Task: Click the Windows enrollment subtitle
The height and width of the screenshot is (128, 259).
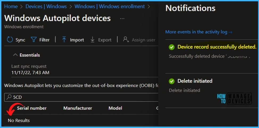Action: (x=24, y=27)
